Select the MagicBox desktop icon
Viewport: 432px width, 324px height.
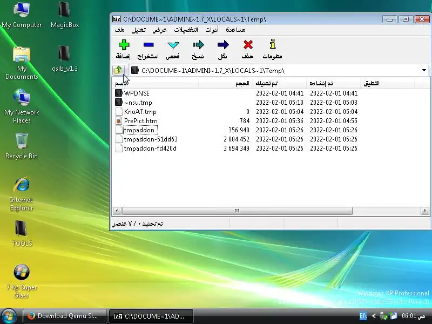[x=64, y=15]
